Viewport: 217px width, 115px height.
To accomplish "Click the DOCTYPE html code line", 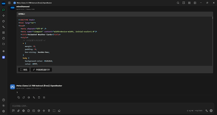I will (x=26, y=20).
